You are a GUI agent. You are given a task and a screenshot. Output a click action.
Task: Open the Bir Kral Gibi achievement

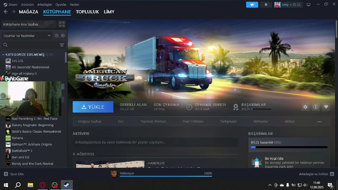[289, 161]
